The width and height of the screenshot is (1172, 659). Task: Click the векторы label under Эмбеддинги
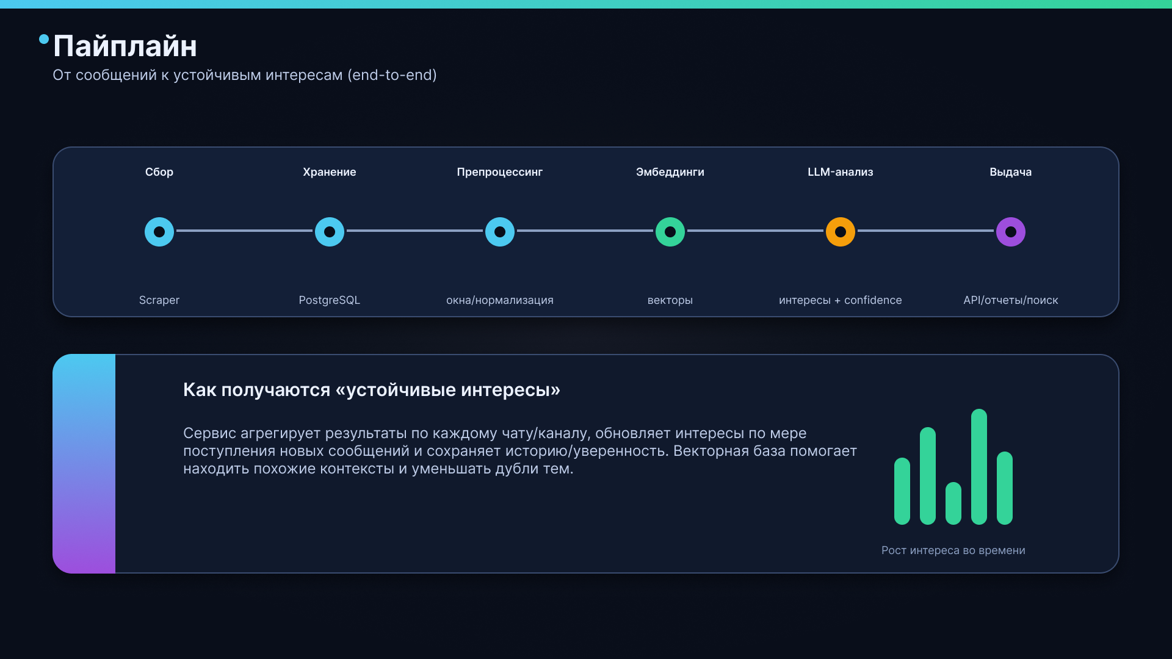670,300
